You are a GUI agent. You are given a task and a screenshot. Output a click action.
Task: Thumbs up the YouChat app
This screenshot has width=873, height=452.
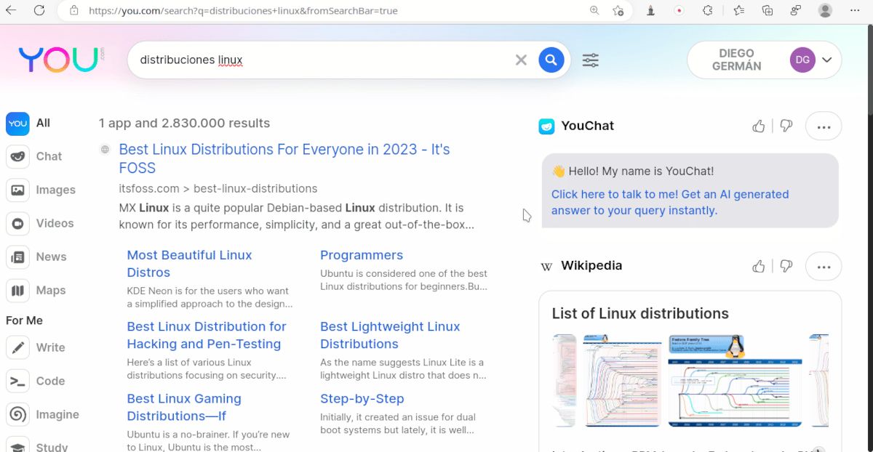click(759, 126)
